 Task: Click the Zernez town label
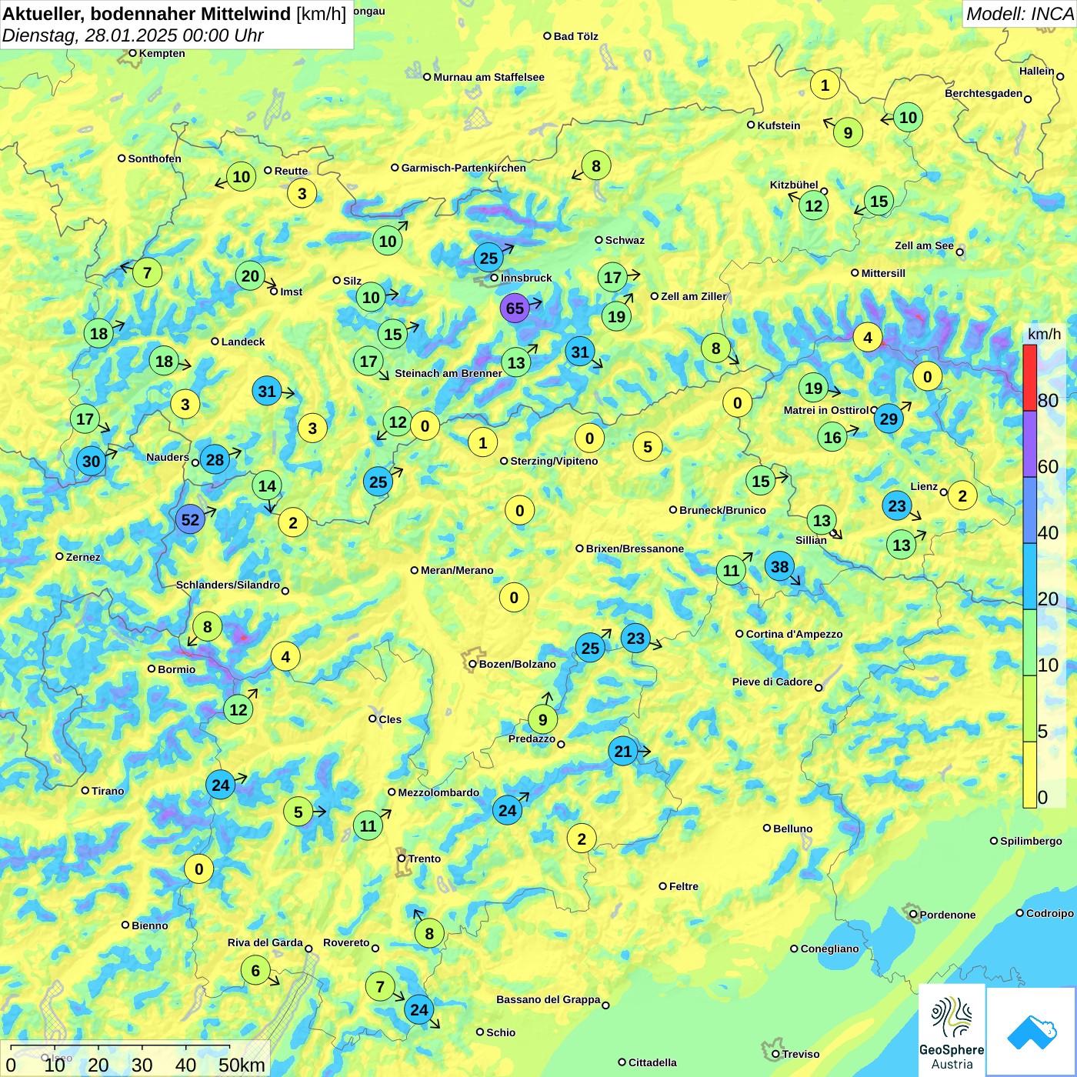82,557
